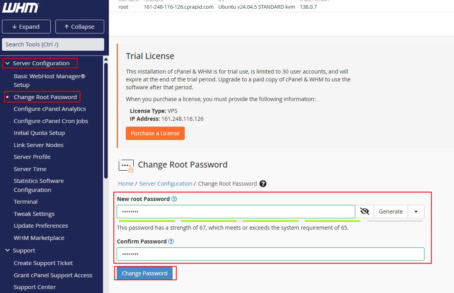The image size is (454, 293).
Task: Click the Change Root Password page icon
Action: pyautogui.click(x=126, y=166)
